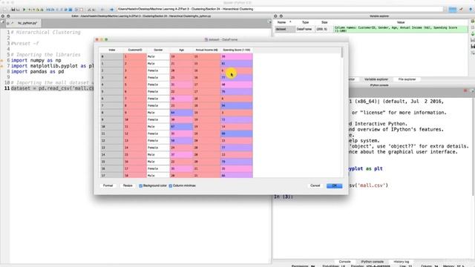
Task: Click the green dataset value cell
Action: click(401, 29)
